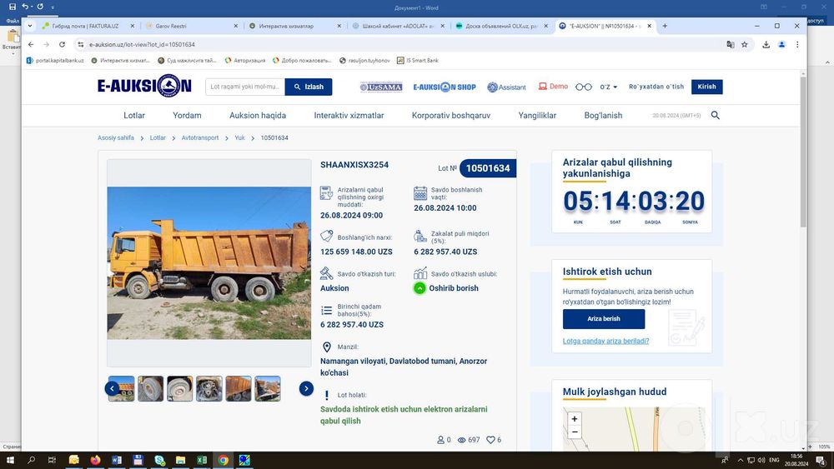Click the green Oshirib borish arrow icon
834x469 pixels.
[420, 288]
